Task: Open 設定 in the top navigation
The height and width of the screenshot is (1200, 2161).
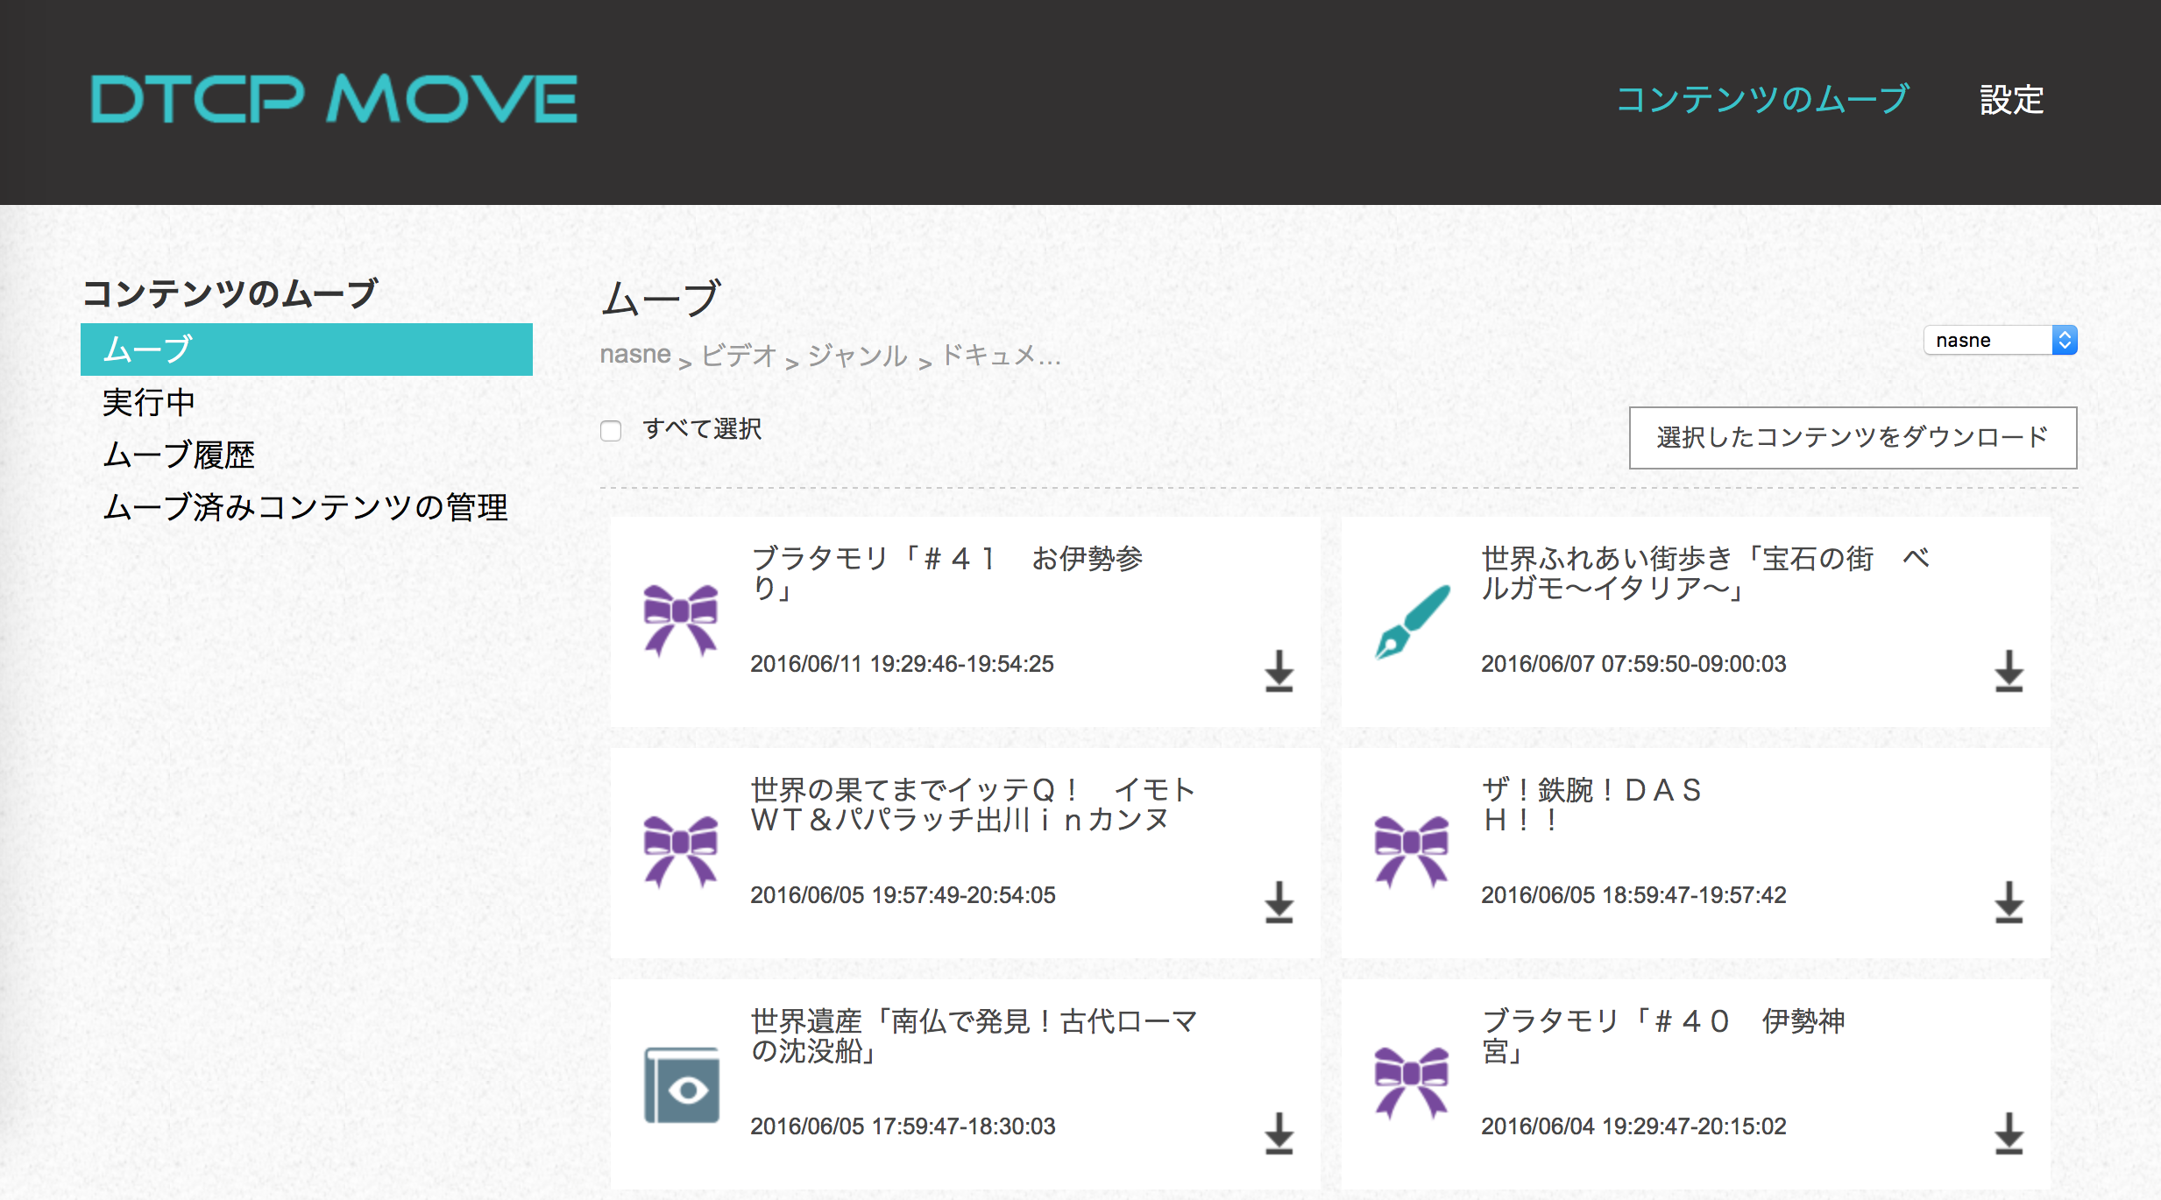Action: [x=2012, y=99]
